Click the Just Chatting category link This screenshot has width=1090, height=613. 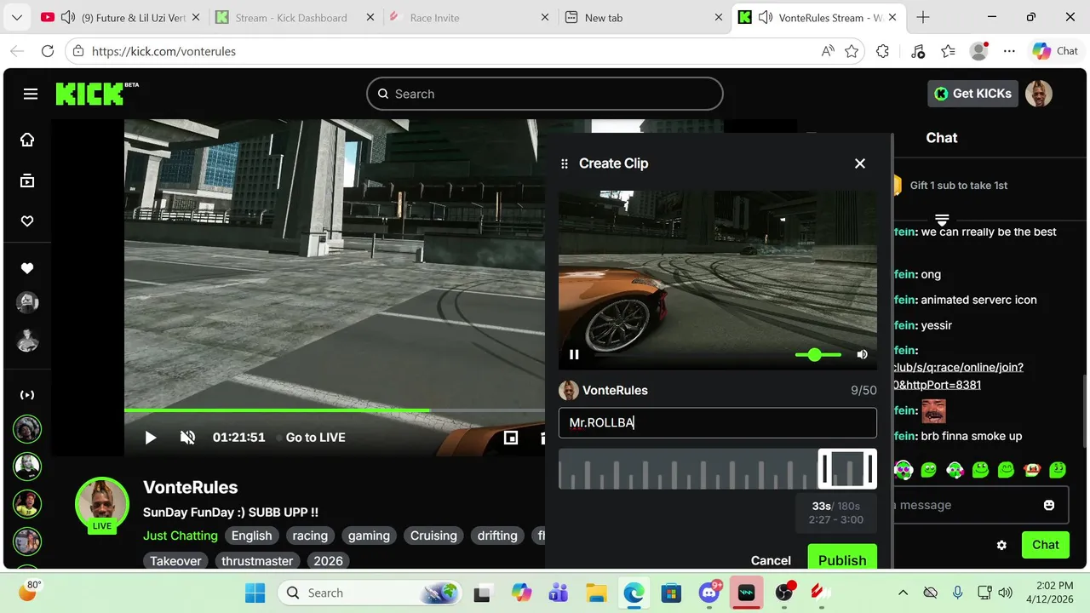(x=181, y=536)
